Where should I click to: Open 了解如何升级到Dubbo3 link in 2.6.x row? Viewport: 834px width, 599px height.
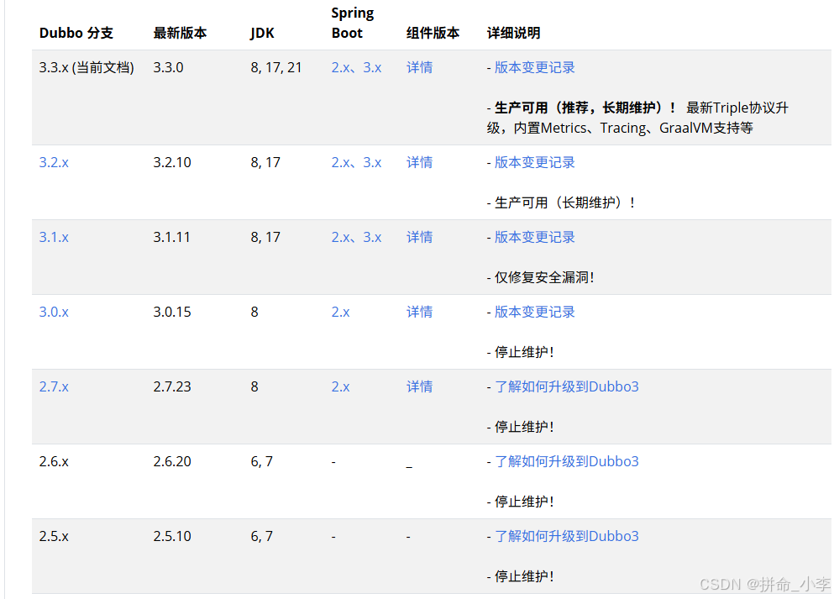point(566,461)
